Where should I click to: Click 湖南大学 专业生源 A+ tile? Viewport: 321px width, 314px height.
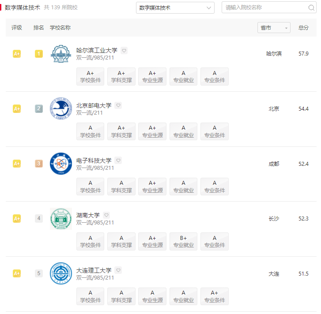click(152, 241)
